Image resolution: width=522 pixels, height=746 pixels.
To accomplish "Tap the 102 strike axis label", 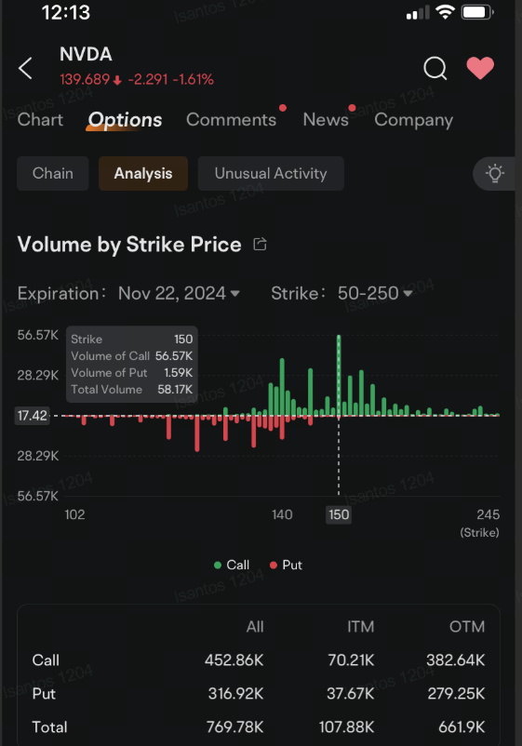I will 74,514.
